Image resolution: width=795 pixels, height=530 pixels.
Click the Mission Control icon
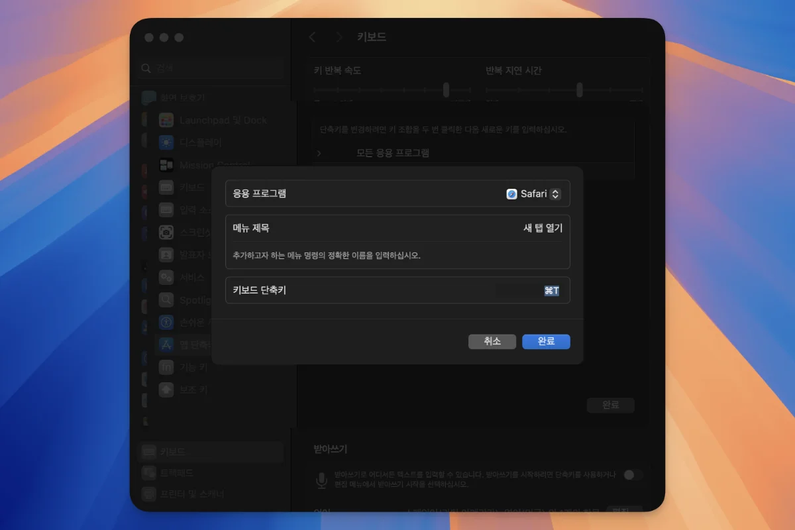tap(166, 165)
